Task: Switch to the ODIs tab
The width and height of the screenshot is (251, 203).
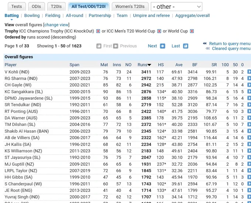Action: point(36,7)
